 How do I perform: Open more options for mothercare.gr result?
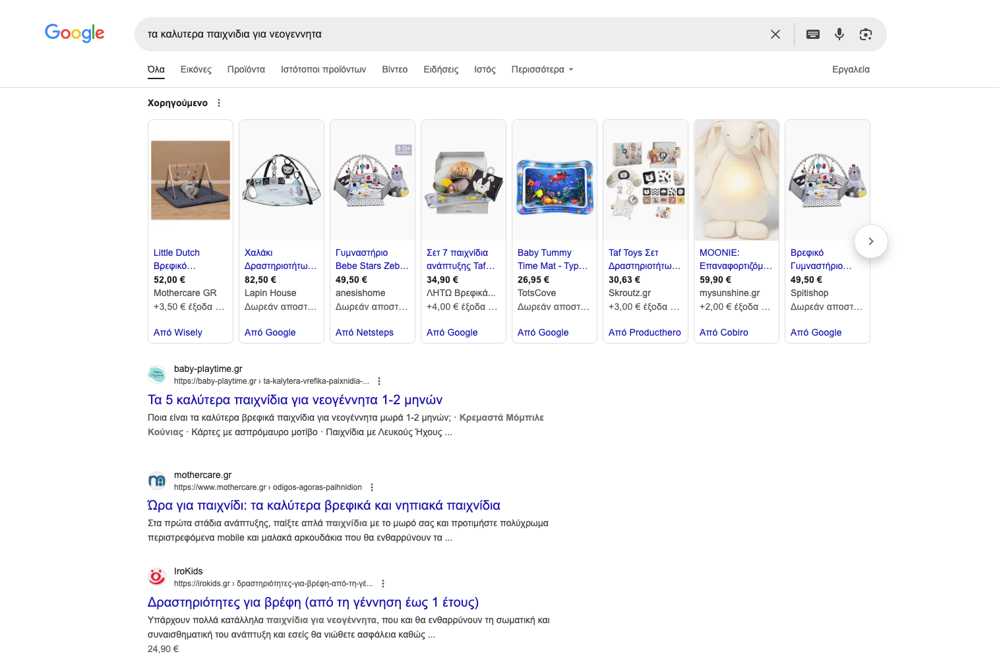coord(372,487)
